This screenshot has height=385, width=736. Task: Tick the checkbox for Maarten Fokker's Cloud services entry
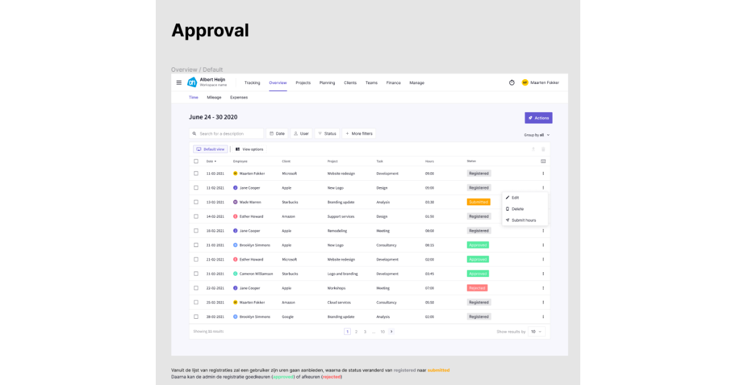196,302
